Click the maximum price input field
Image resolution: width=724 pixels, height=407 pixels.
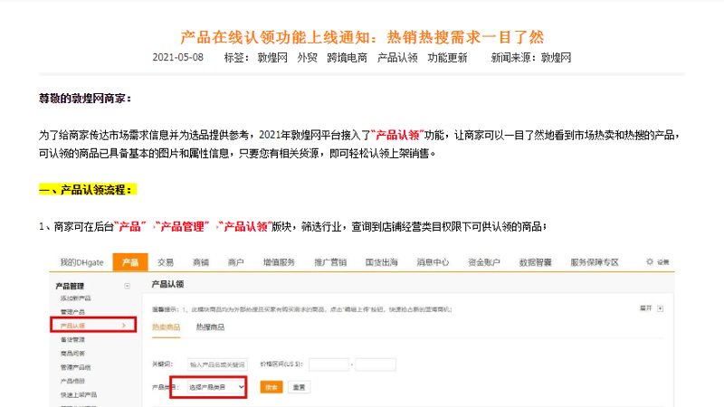pos(376,364)
